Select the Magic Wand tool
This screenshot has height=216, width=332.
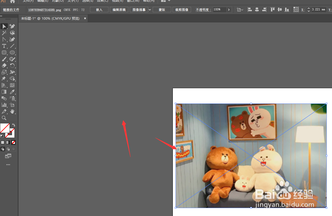click(4, 33)
